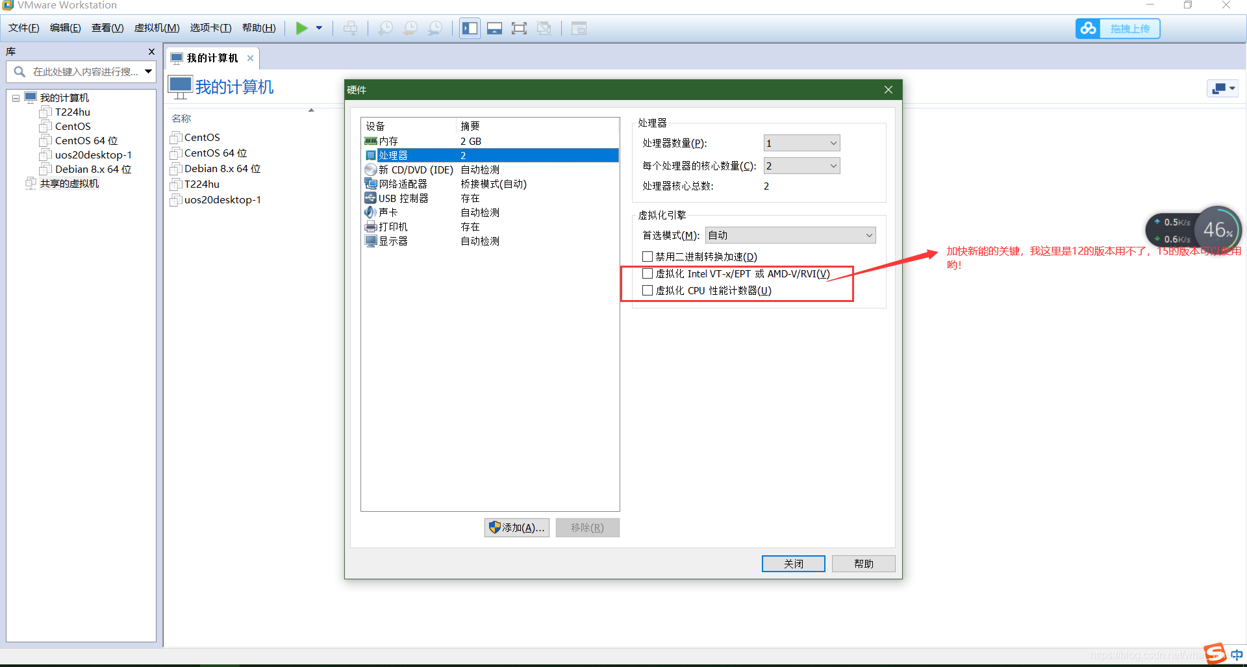Select the 处理器 processor device row
The width and height of the screenshot is (1247, 667).
490,155
